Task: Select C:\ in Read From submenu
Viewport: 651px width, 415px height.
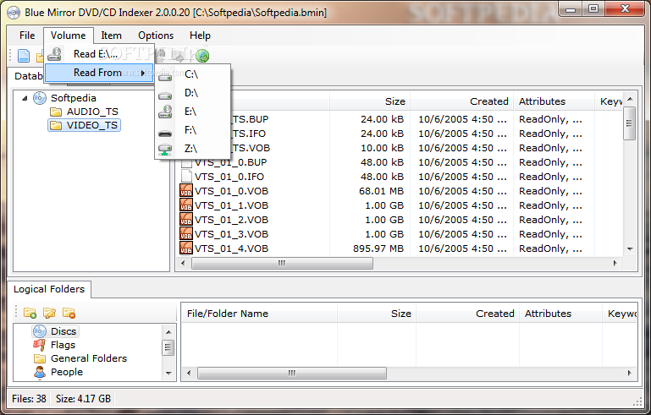Action: click(x=193, y=74)
